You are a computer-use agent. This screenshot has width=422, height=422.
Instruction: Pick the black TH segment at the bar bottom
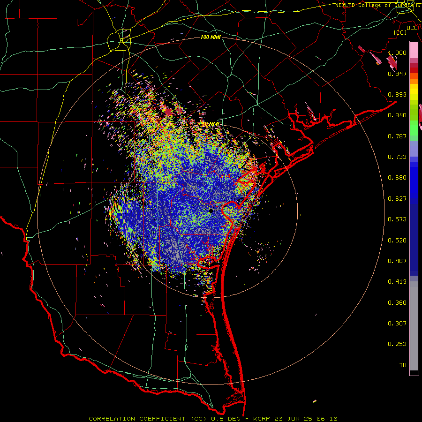414,372
